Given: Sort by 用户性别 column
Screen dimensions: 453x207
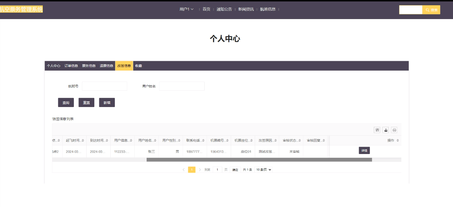Looking at the screenshot, I should pos(180,141).
